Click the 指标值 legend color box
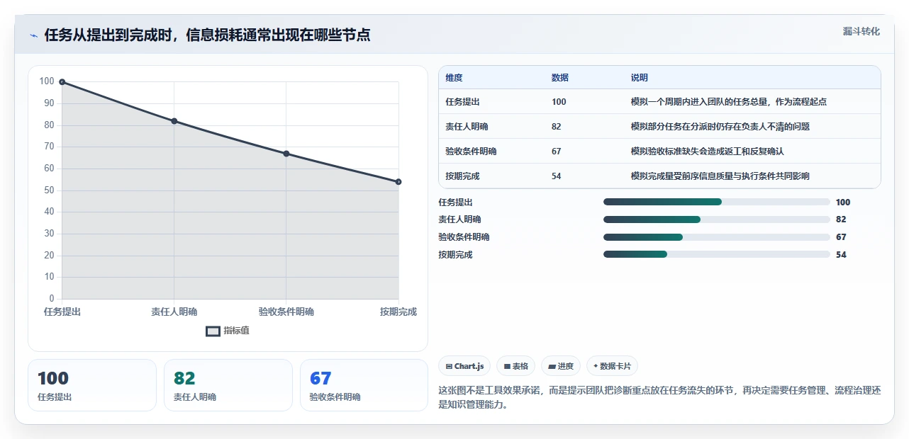This screenshot has width=909, height=439. 213,331
